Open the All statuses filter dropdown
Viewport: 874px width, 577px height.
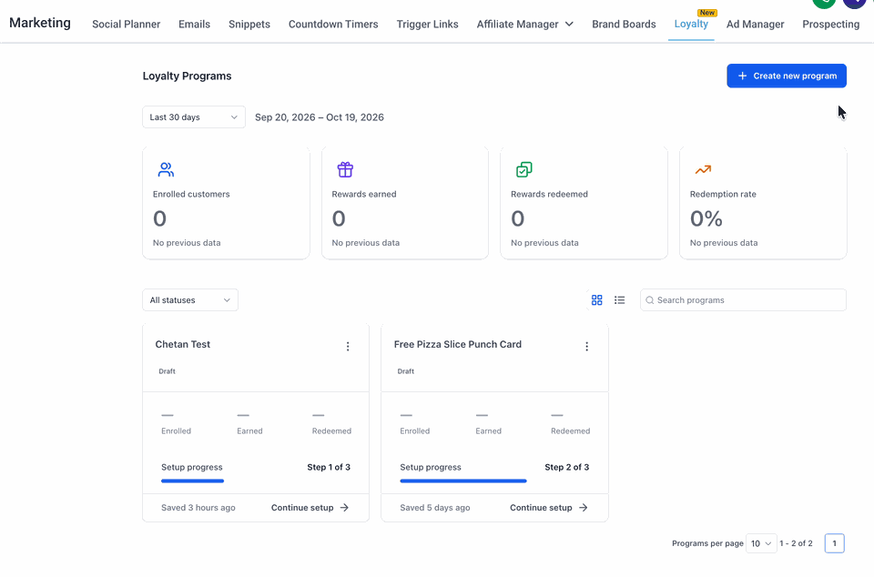[x=190, y=299]
